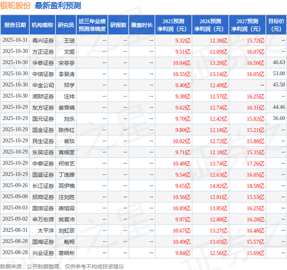Image resolution: width=287 pixels, height=270 pixels.
Task: Click analyst name 李景涛
Action: tap(66, 74)
